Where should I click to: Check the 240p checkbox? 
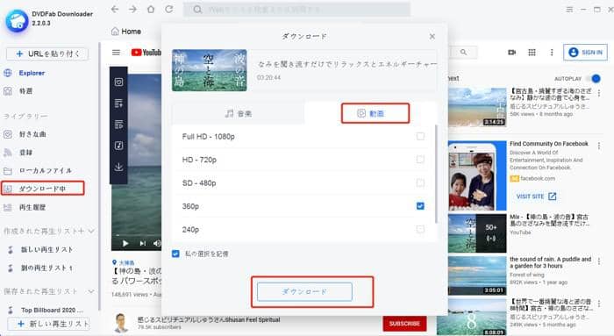[x=420, y=229]
